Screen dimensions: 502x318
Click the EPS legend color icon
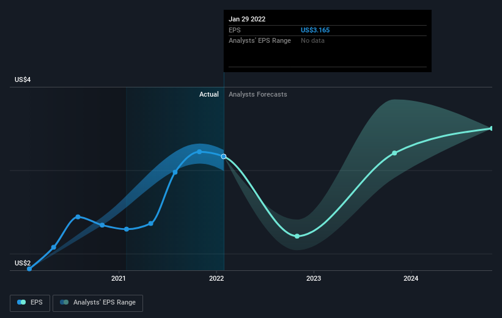coord(21,302)
